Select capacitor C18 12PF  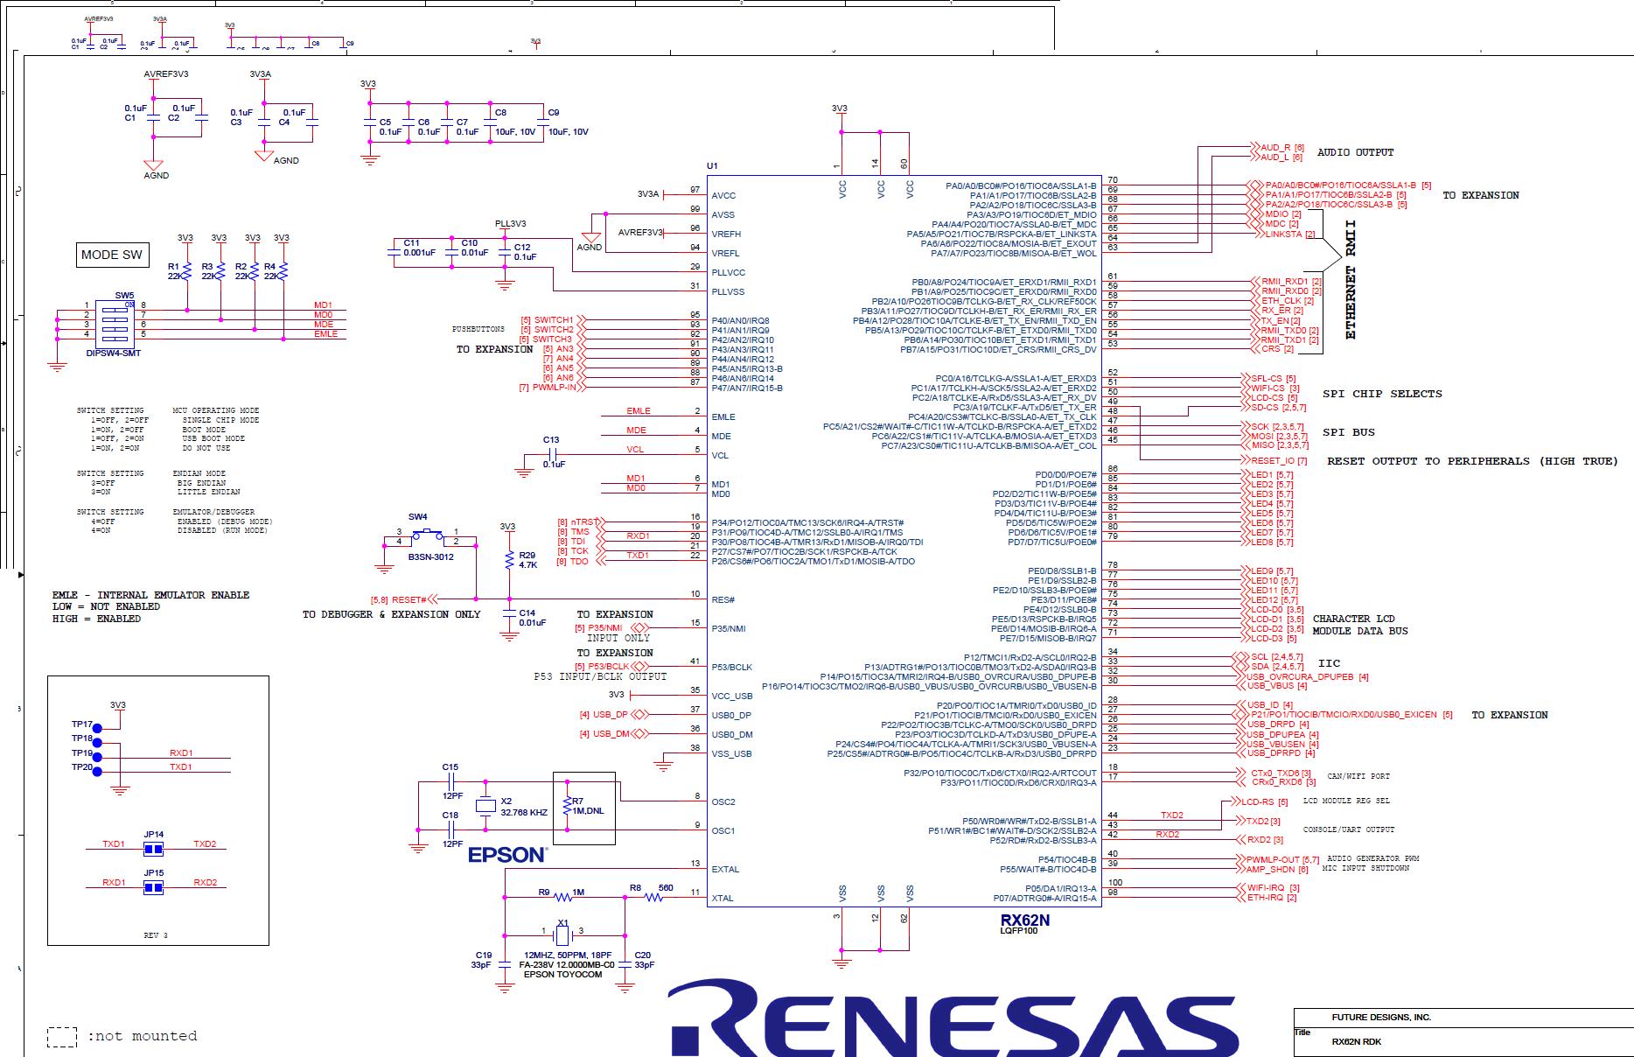[x=450, y=829]
